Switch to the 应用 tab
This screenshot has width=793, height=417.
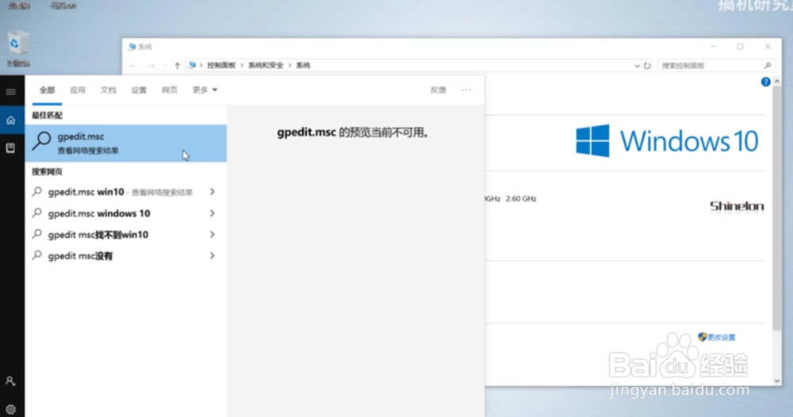click(78, 90)
